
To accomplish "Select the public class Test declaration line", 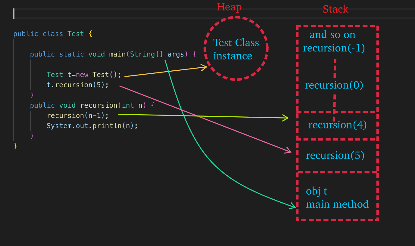I will pos(53,34).
